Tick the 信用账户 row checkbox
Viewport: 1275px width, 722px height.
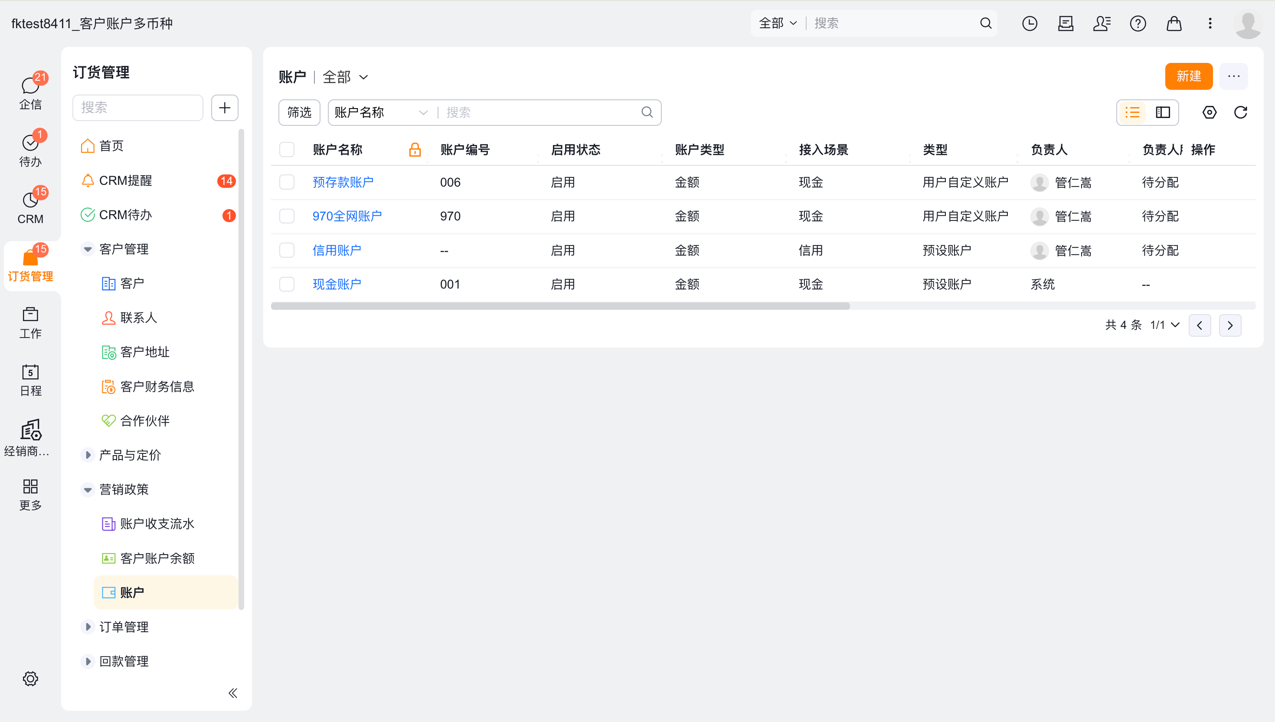click(x=287, y=250)
